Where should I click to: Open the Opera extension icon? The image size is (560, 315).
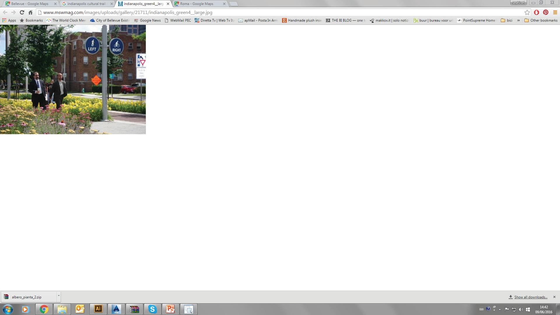click(536, 12)
